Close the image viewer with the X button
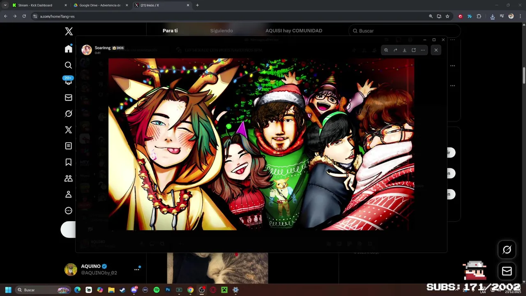 tap(436, 50)
